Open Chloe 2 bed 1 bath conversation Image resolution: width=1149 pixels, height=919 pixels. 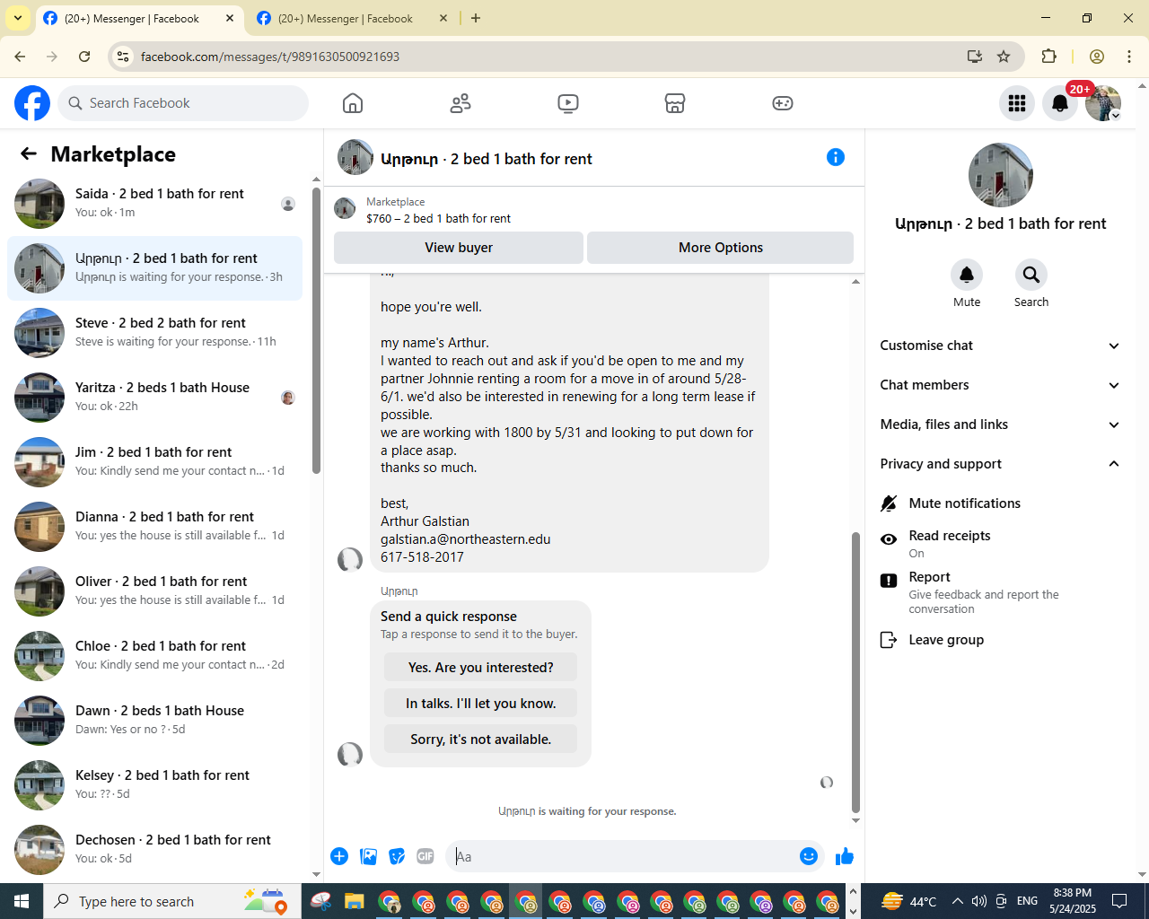pyautogui.click(x=154, y=656)
